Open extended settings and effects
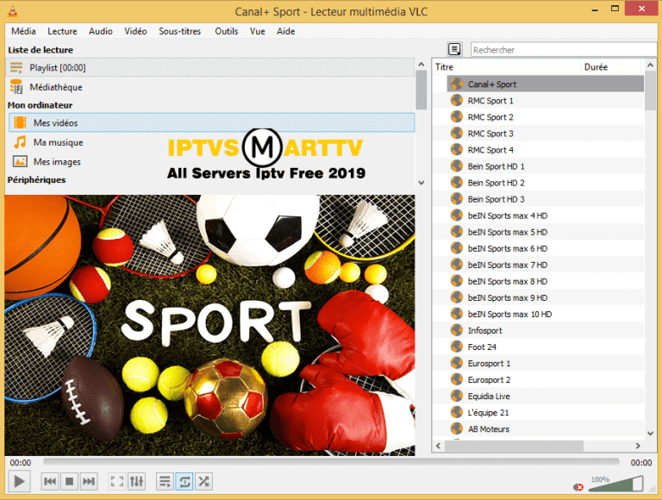Viewport: 662px width, 500px height. (136, 481)
